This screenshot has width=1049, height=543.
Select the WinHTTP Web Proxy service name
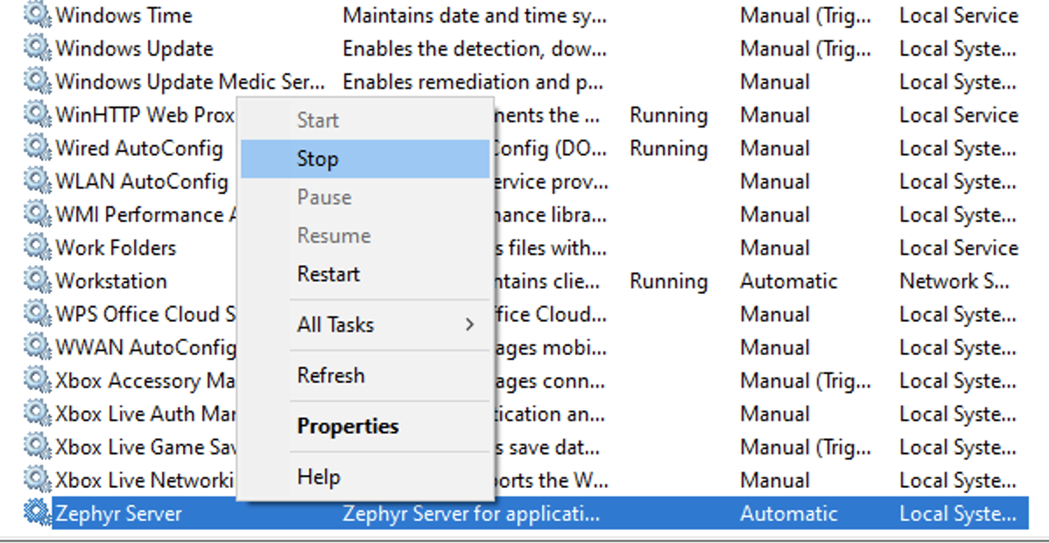coord(144,115)
